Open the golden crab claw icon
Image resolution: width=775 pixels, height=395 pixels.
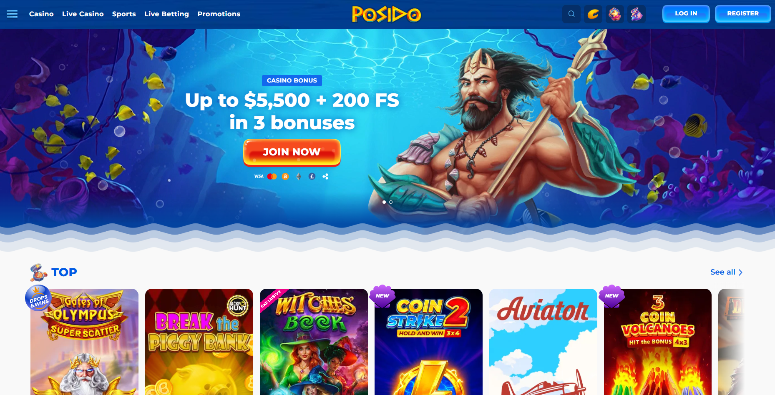pyautogui.click(x=593, y=14)
